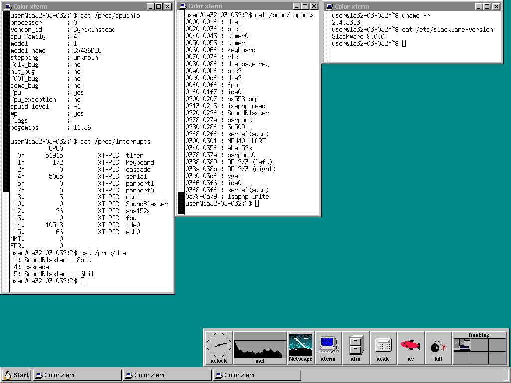Open window menu of the cpuinfo xterm
The width and height of the screenshot is (511, 383).
(6, 6)
